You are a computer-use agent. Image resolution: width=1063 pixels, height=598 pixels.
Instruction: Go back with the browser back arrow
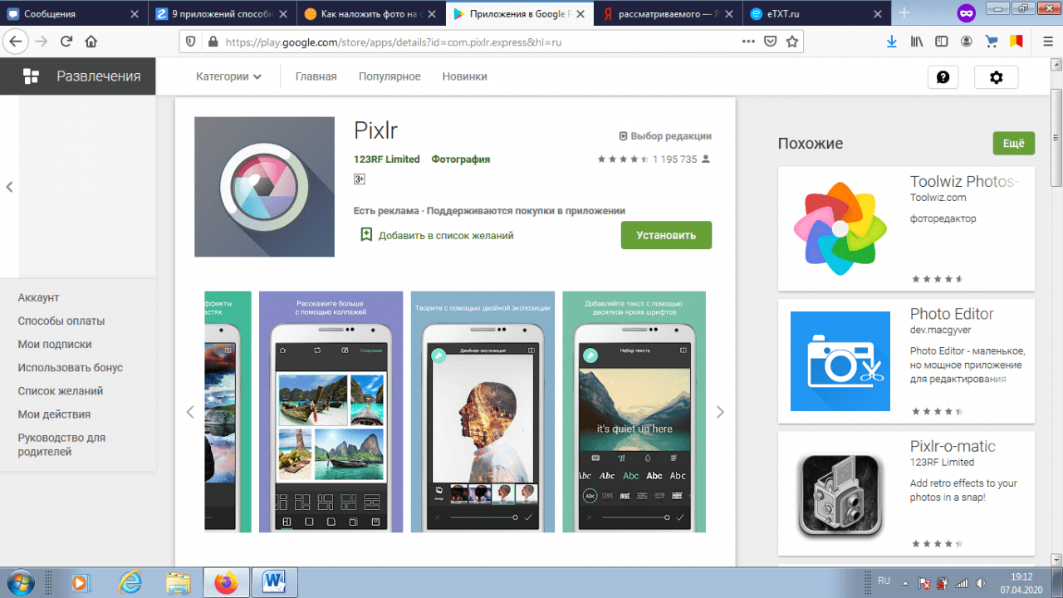tap(16, 42)
